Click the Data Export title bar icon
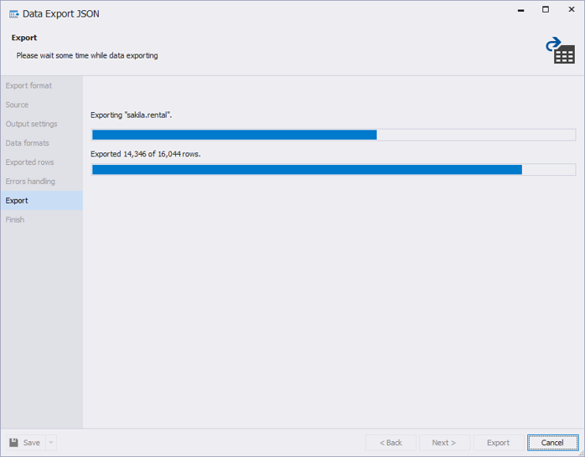This screenshot has height=457, width=585. pyautogui.click(x=14, y=13)
